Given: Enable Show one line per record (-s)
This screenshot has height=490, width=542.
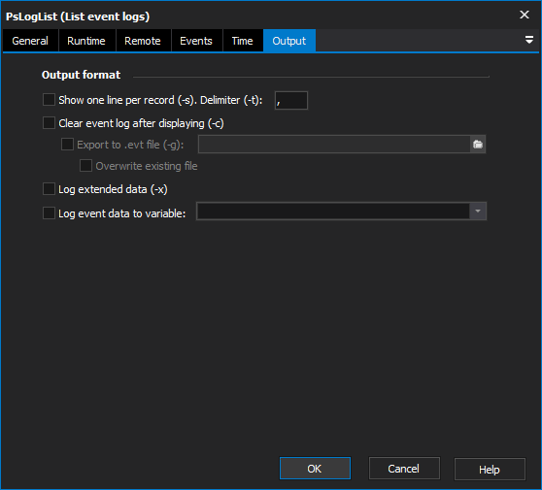Looking at the screenshot, I should 49,100.
